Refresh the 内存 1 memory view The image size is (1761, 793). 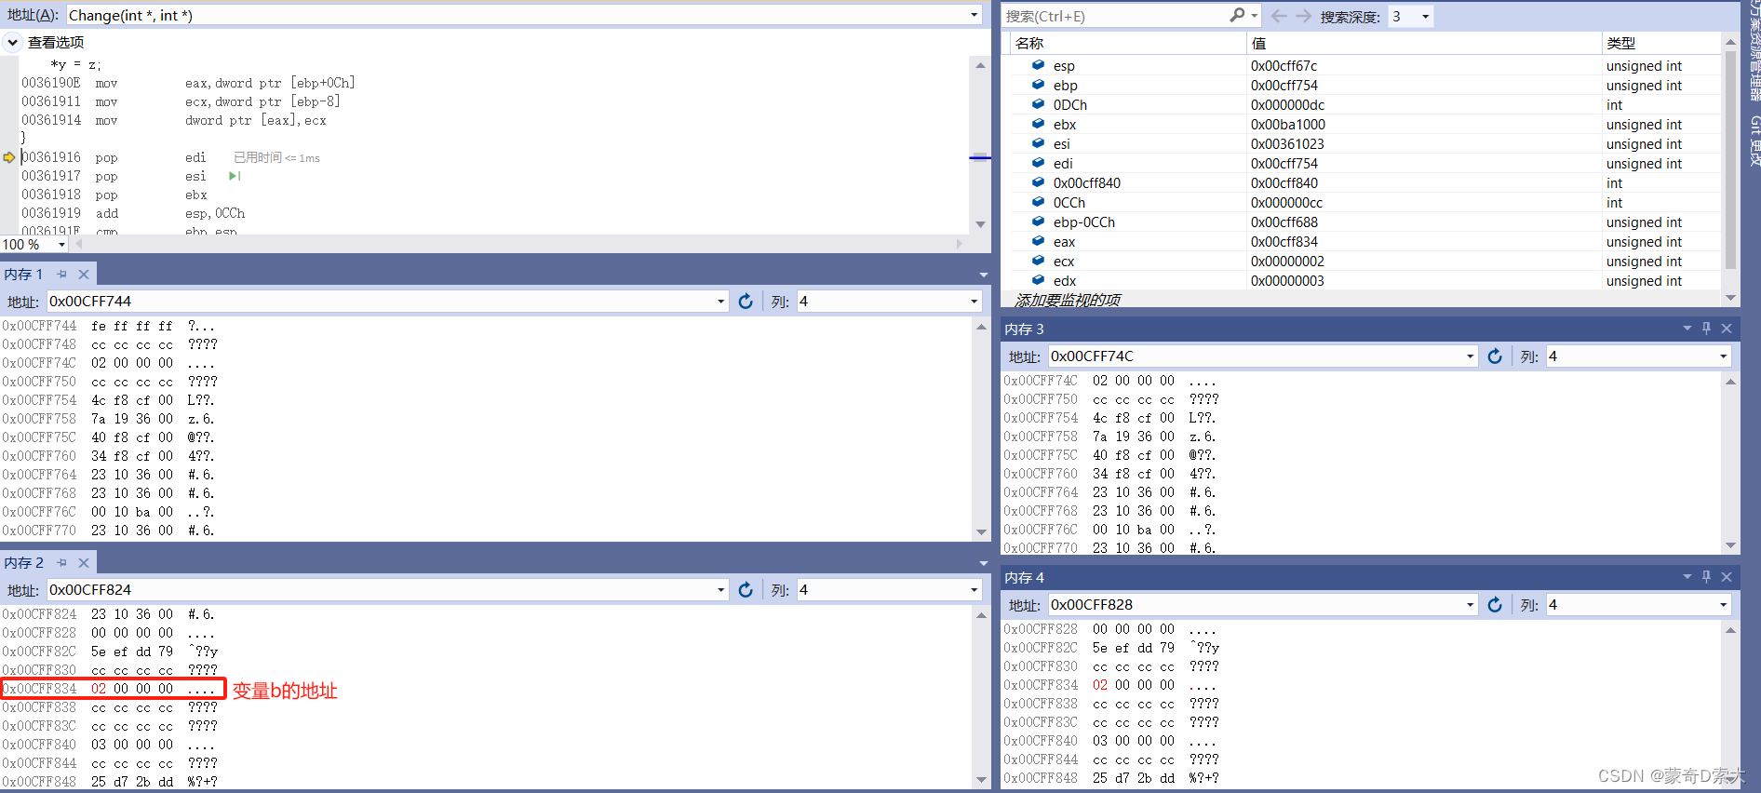tap(746, 302)
